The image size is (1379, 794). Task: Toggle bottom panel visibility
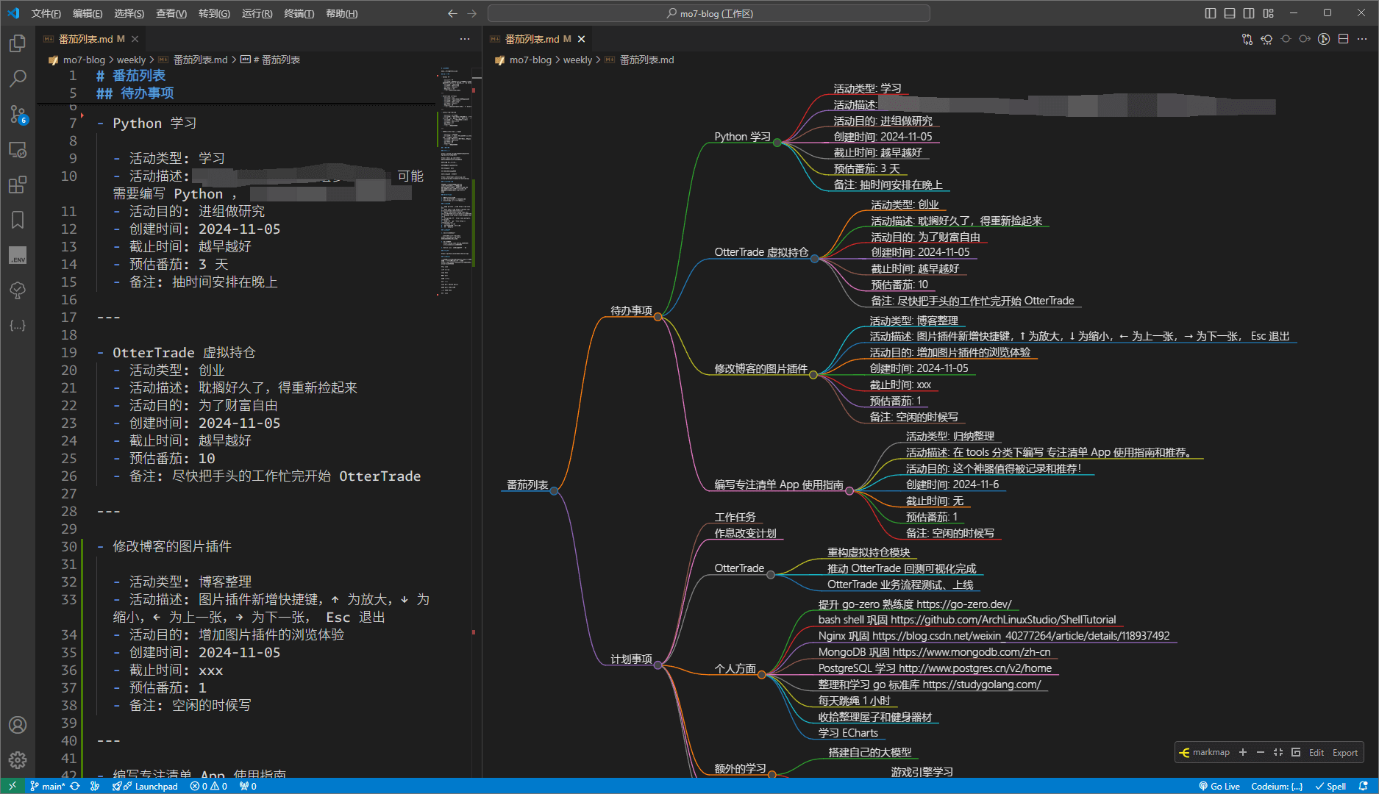(x=1230, y=13)
